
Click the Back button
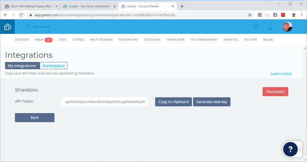[x=35, y=117]
